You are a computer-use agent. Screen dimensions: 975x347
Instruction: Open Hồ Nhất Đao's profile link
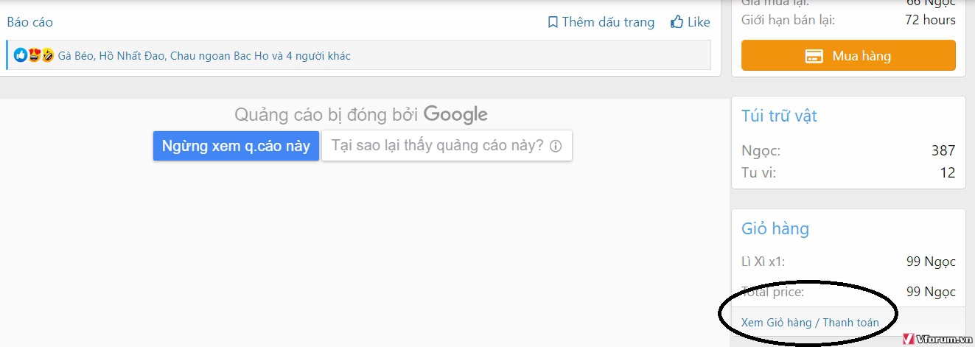[131, 56]
